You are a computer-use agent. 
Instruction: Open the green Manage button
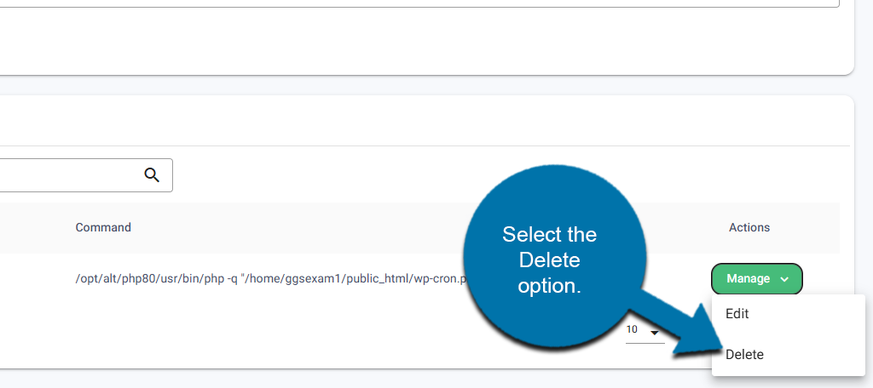pos(748,279)
